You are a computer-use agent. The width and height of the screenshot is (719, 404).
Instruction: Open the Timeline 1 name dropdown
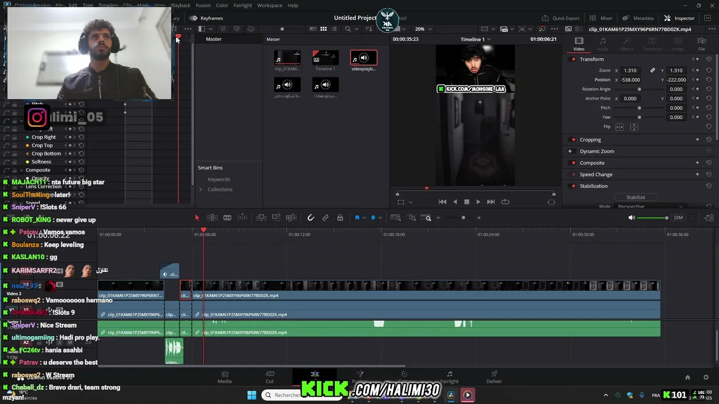pyautogui.click(x=475, y=39)
